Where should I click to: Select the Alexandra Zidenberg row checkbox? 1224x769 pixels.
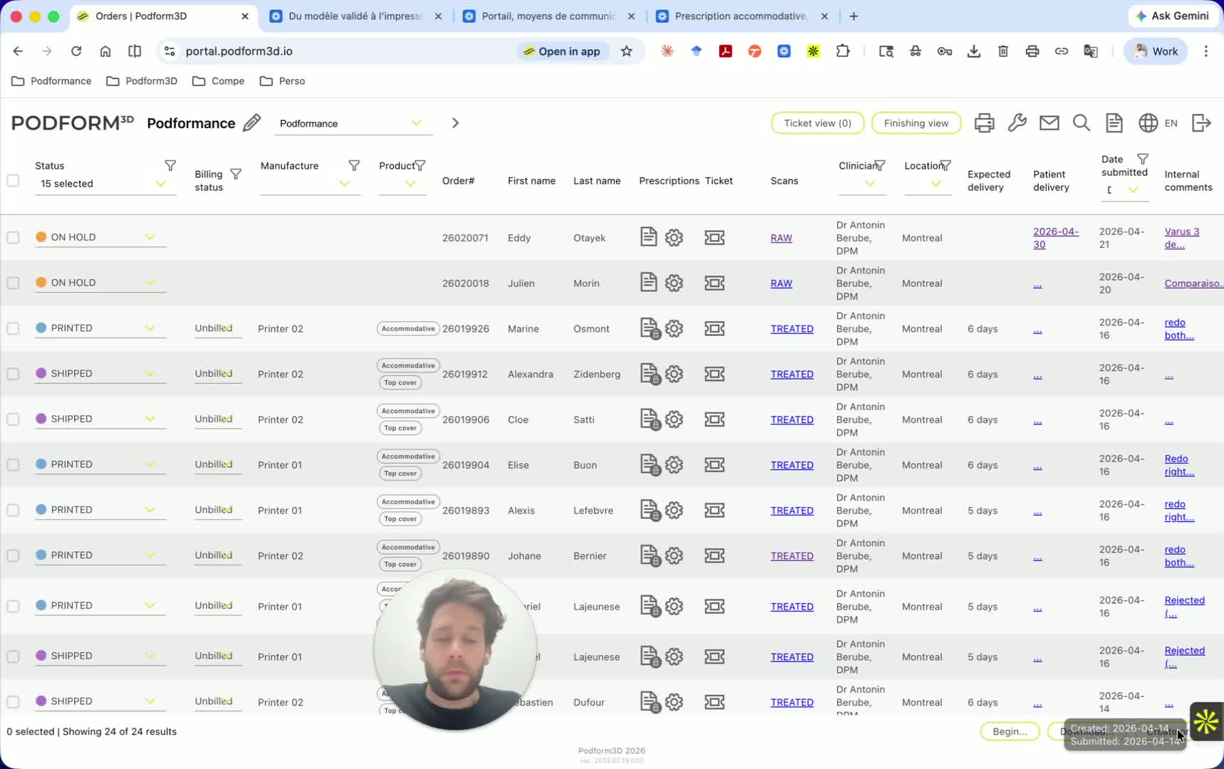pyautogui.click(x=13, y=374)
